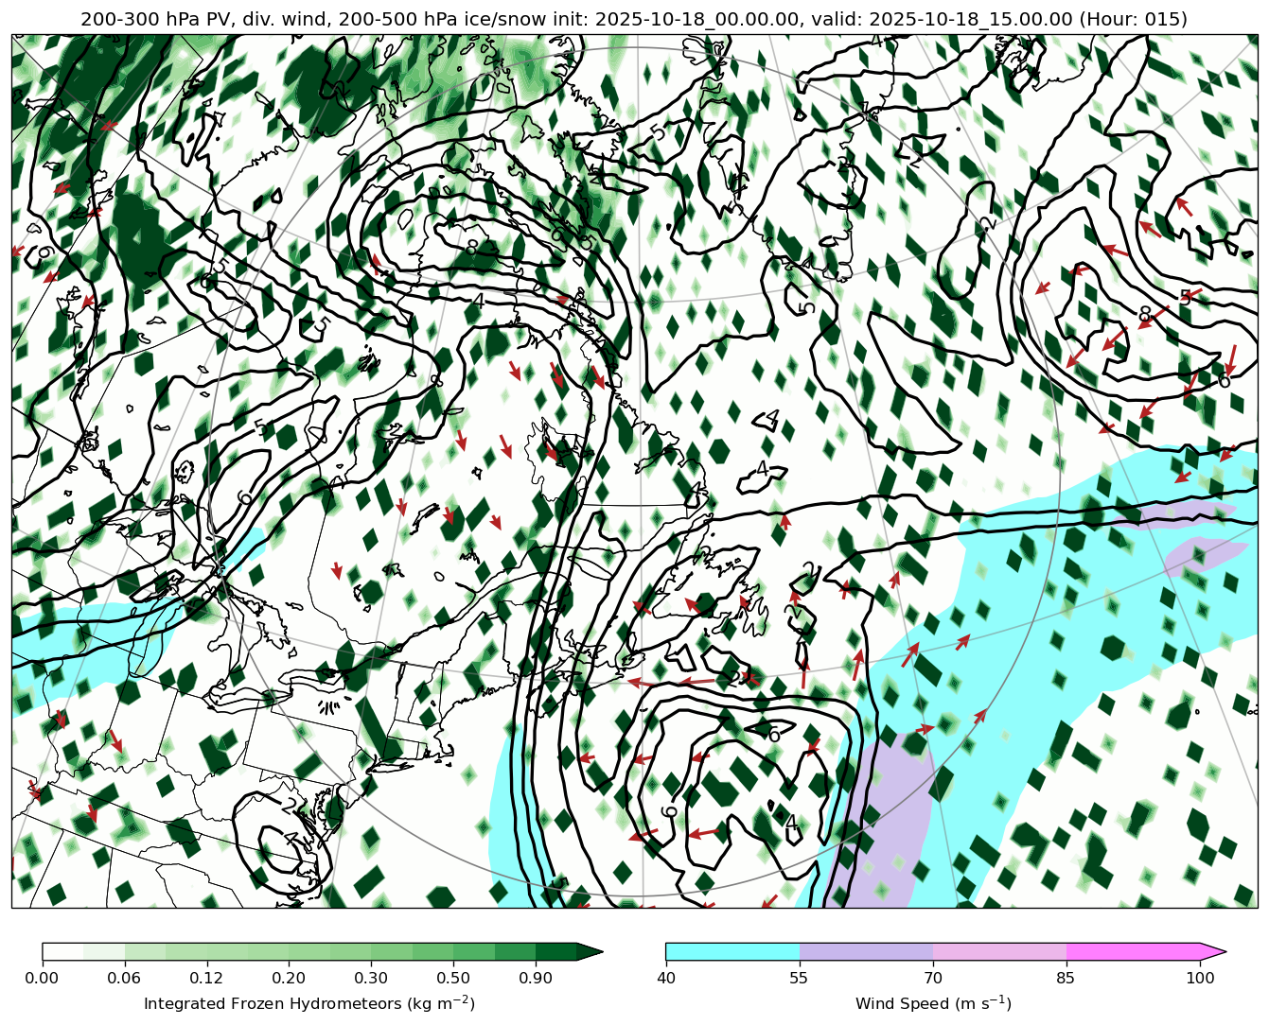
Task: Select the plot title text at the top
Action: (634, 19)
